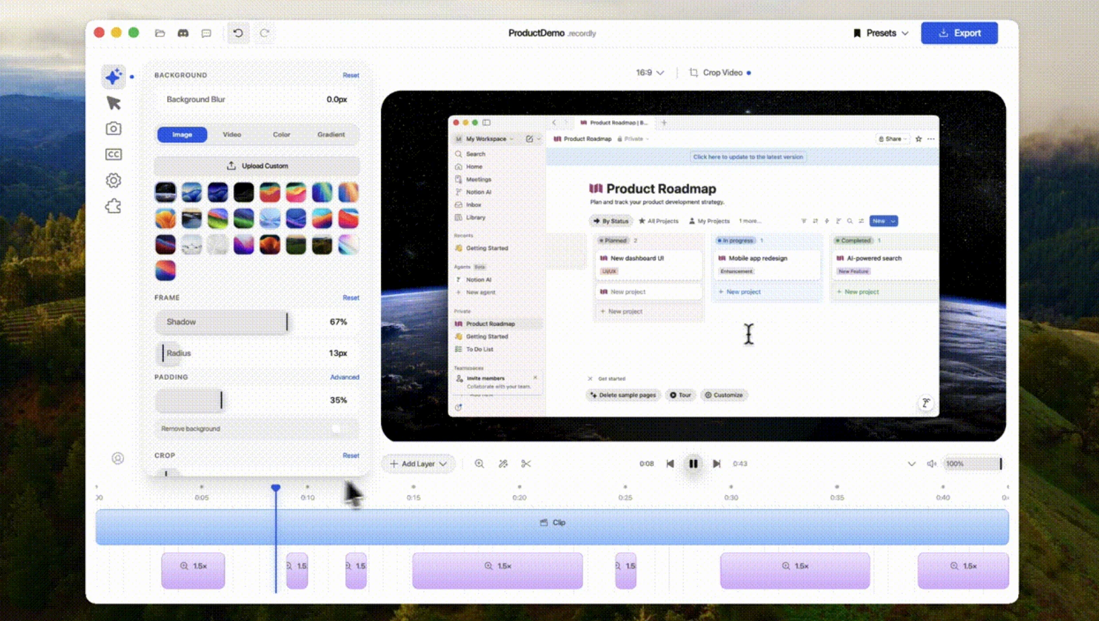Skip to the previous frame marker

[x=670, y=463]
